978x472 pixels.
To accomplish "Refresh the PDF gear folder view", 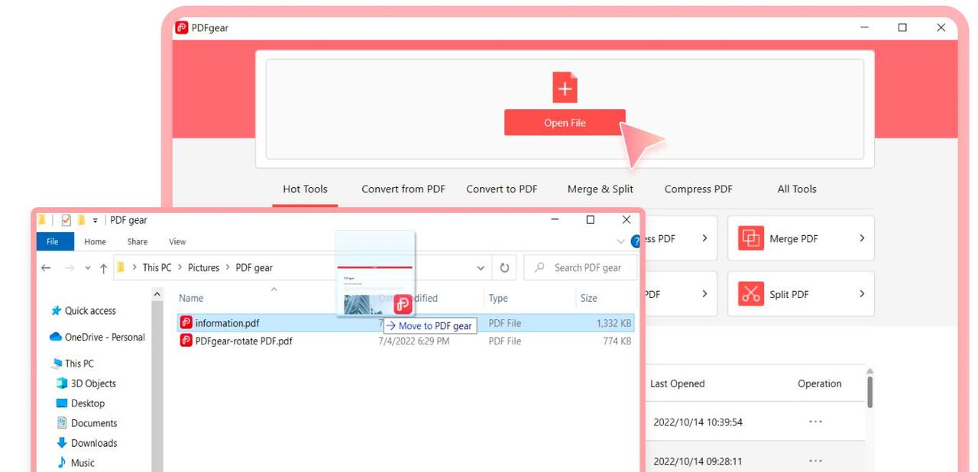I will (x=504, y=268).
